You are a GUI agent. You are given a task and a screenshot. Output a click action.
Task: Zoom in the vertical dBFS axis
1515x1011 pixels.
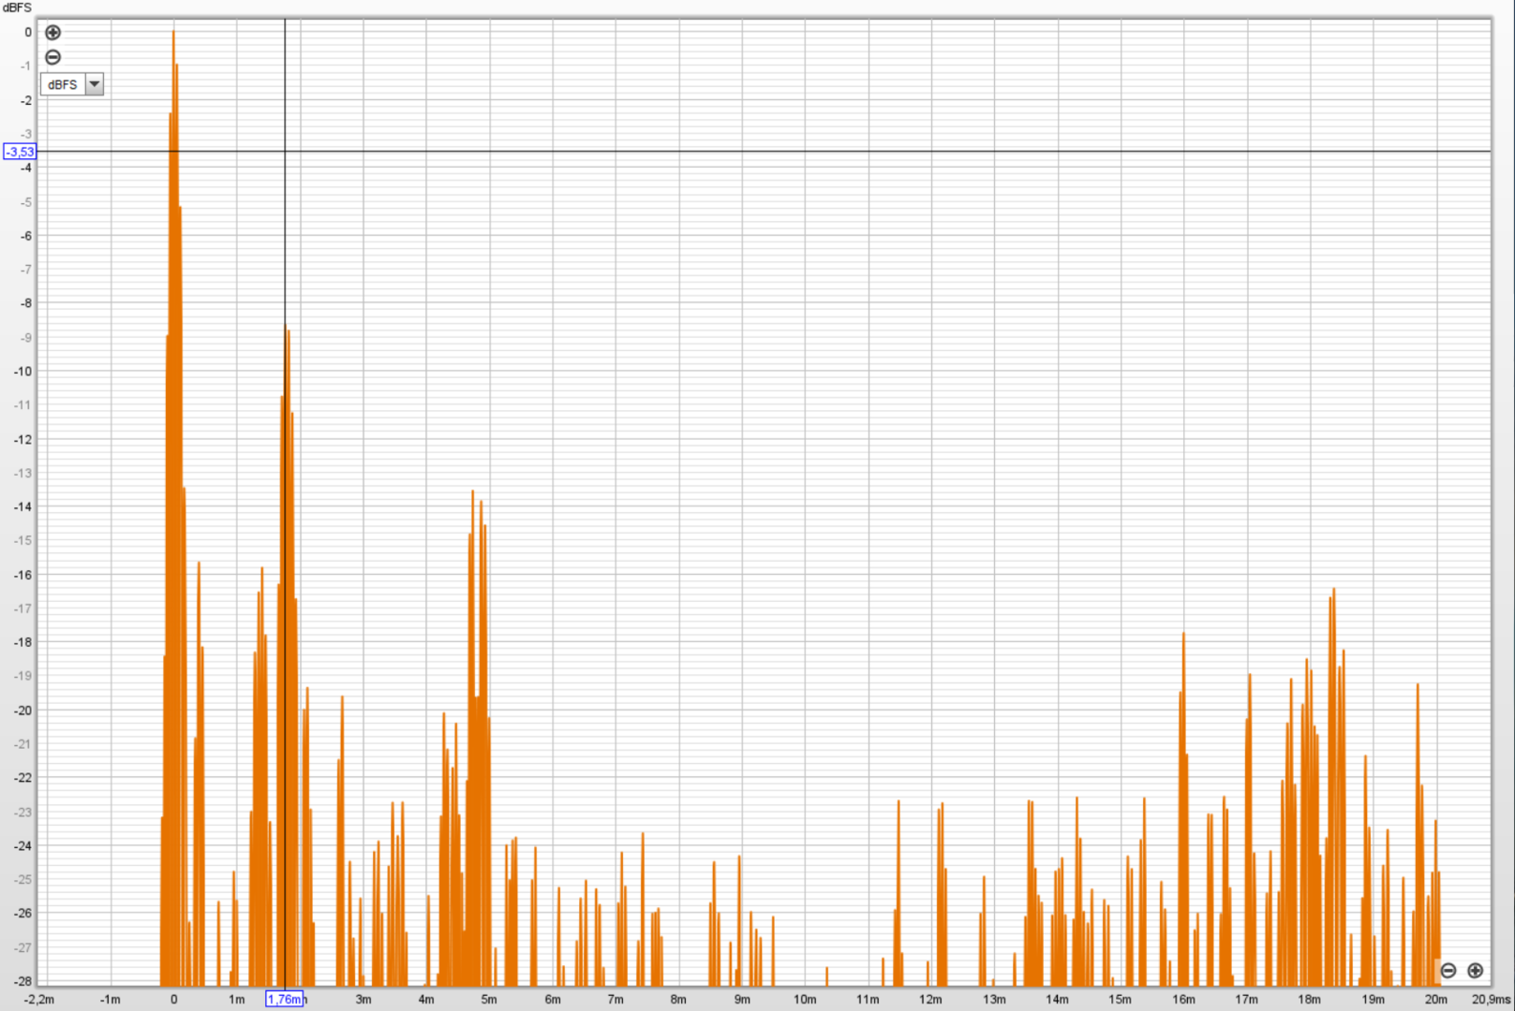[x=53, y=33]
